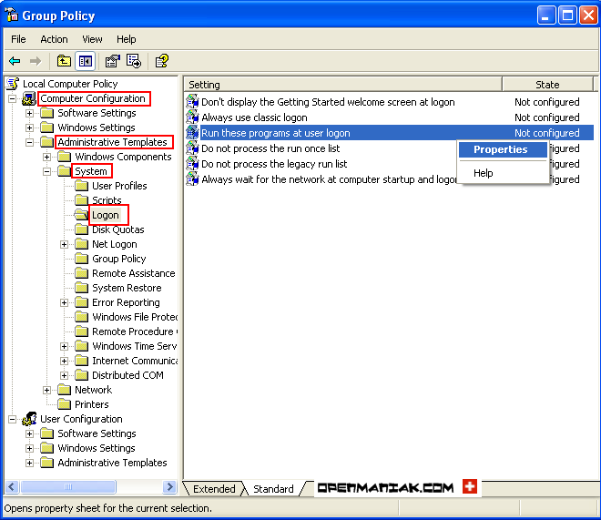The image size is (601, 520).
Task: Open the Action menu
Action: [x=54, y=39]
